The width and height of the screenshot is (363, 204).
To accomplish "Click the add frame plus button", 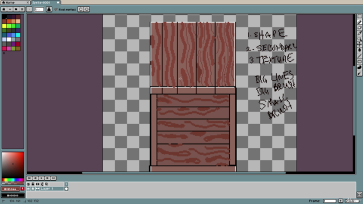I will pos(340,201).
